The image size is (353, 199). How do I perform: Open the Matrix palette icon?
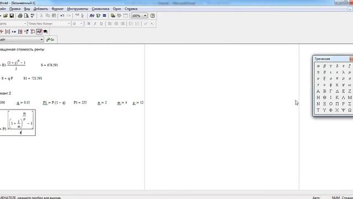(7, 32)
